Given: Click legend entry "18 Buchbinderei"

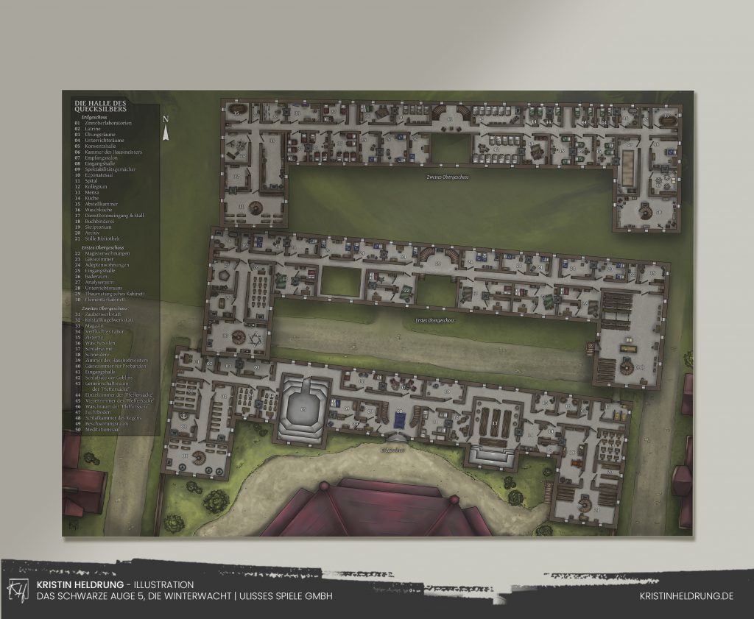Looking at the screenshot, I should (x=94, y=221).
